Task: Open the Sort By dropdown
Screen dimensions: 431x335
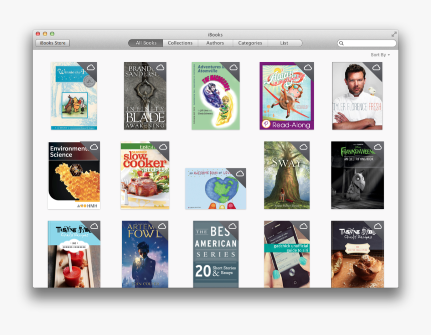Action: coord(380,54)
